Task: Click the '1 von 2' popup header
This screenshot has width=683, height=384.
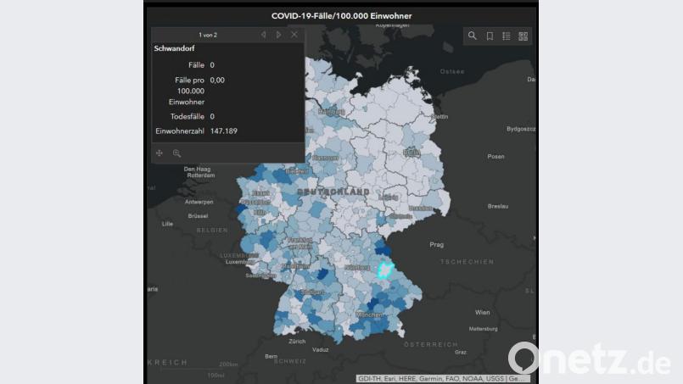Action: [x=208, y=35]
